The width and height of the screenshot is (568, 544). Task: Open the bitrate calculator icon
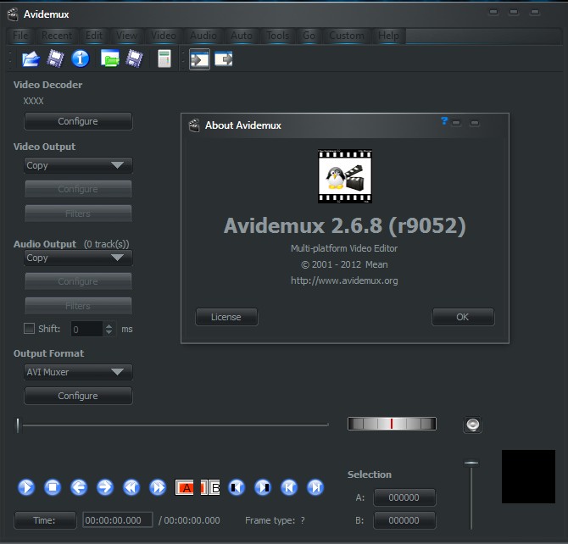click(x=164, y=58)
